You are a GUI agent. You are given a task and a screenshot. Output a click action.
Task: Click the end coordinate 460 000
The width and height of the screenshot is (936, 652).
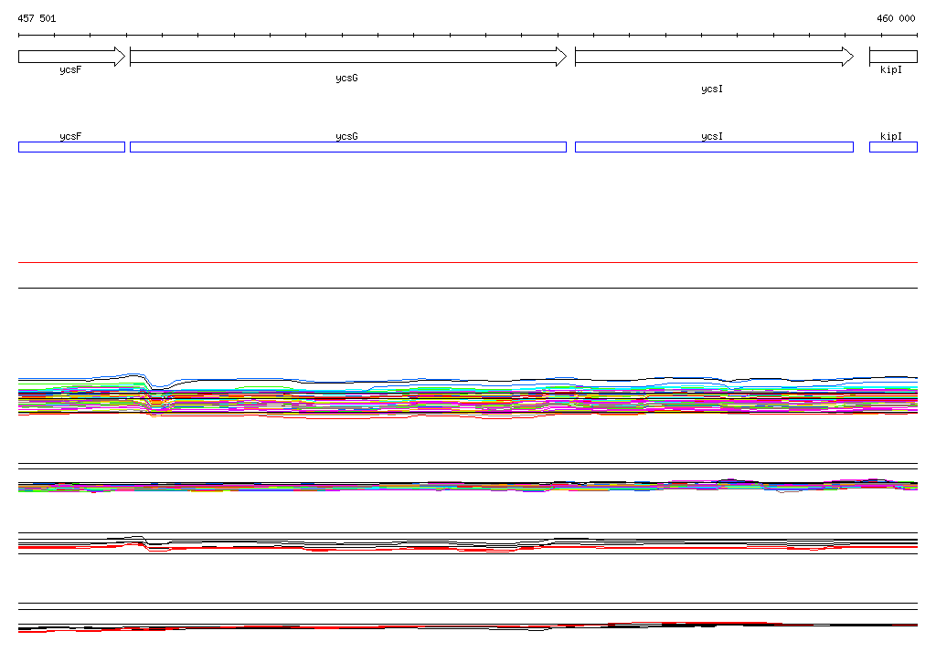(x=896, y=18)
